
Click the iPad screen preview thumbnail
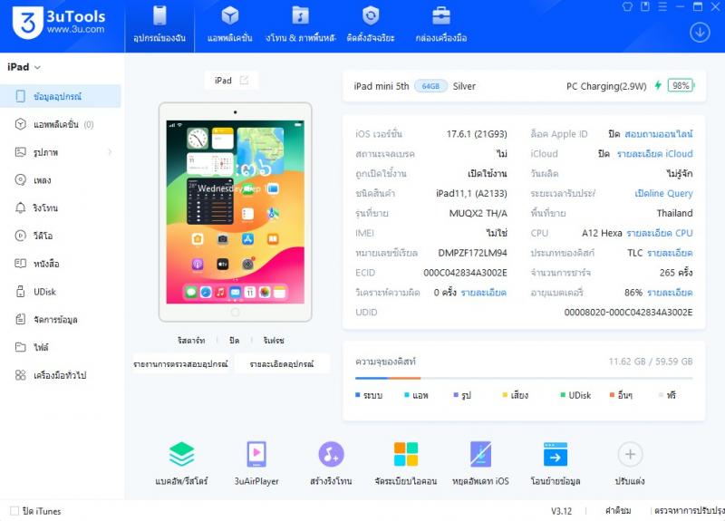click(236, 212)
